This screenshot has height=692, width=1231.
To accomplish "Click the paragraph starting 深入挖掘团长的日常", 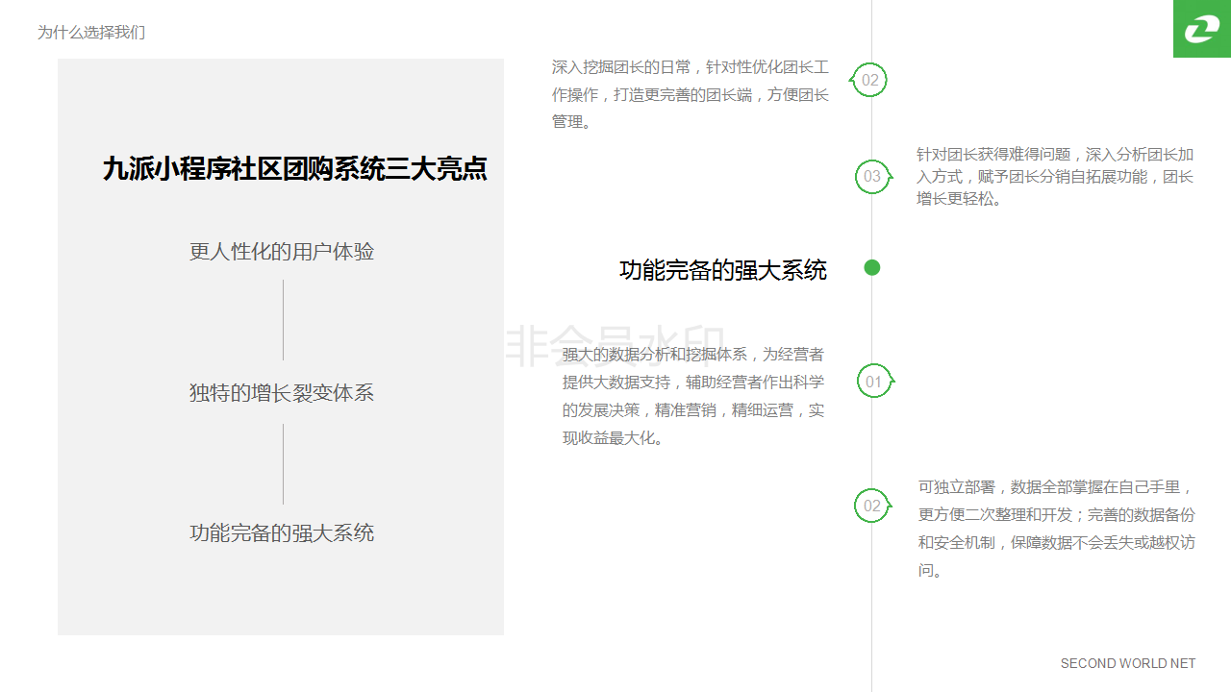I will coord(691,94).
